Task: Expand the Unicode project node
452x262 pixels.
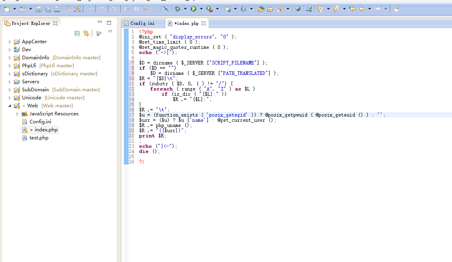Action: coord(10,98)
